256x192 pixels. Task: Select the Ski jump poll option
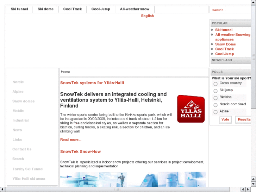pos(216,91)
